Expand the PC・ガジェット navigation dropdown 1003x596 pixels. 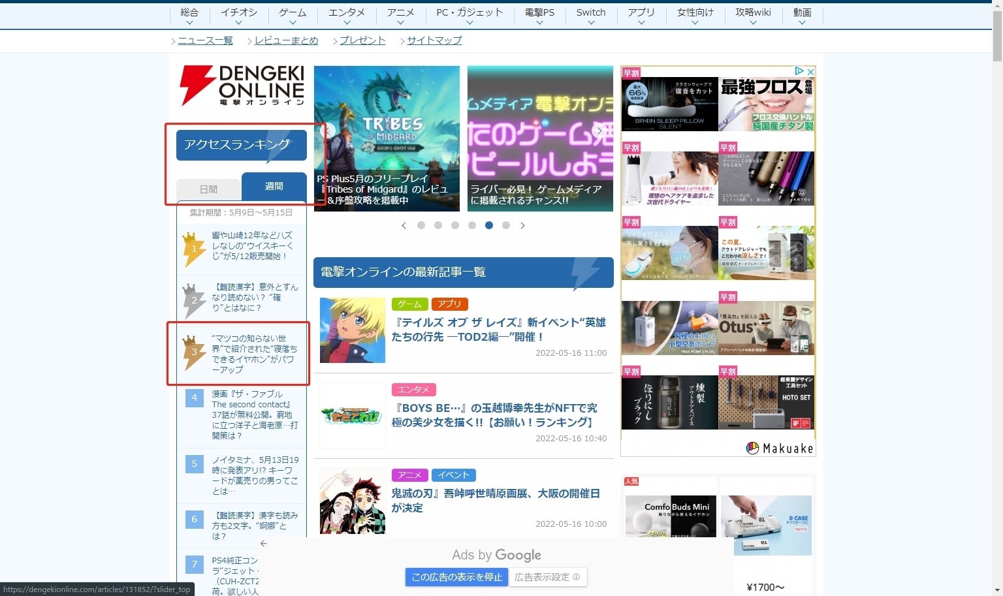click(x=470, y=16)
